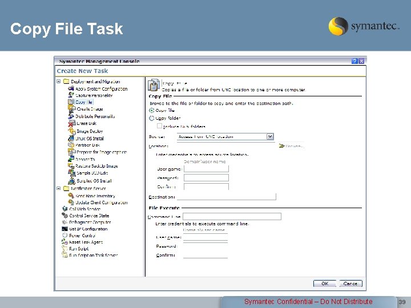Select the Erase Disk red X icon
This screenshot has height=308, width=411.
click(71, 123)
